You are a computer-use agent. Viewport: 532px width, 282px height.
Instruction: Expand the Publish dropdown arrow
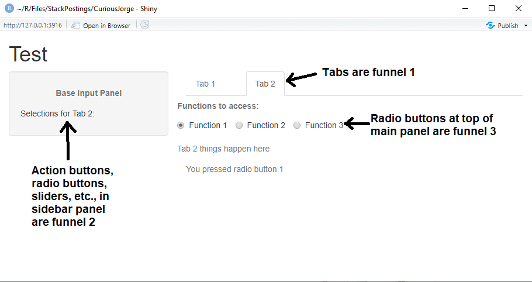click(526, 26)
